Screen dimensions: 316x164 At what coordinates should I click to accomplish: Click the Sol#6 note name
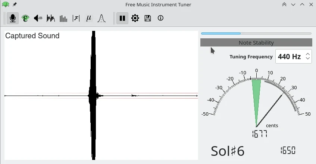(228, 151)
